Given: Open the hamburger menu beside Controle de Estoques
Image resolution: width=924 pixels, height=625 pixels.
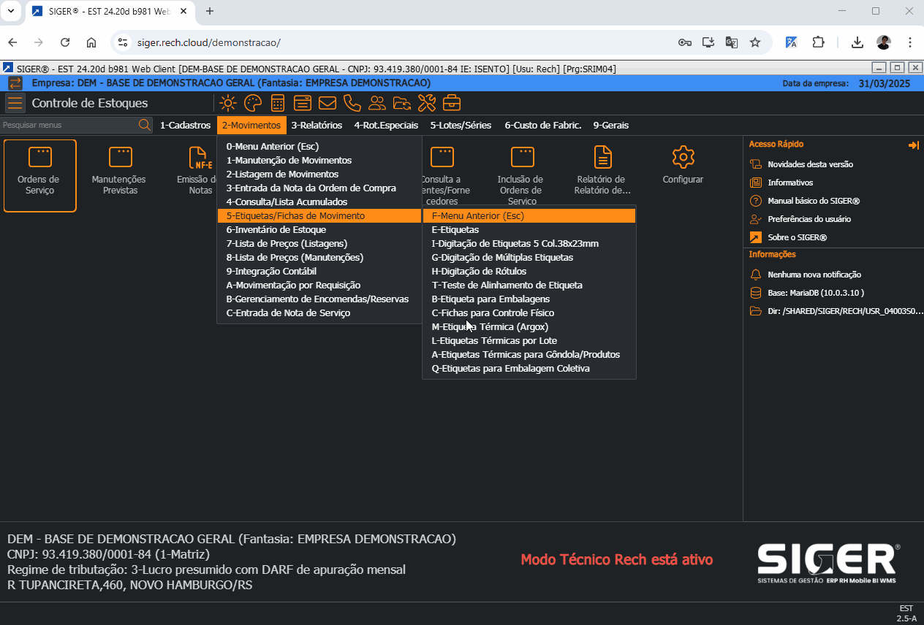Looking at the screenshot, I should pyautogui.click(x=15, y=103).
